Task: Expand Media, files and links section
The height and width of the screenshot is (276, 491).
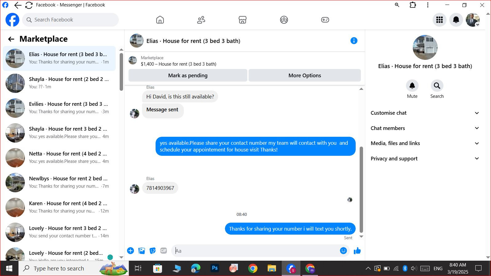Action: click(425, 143)
